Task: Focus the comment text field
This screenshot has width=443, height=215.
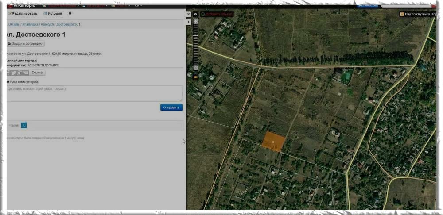Action: [94, 93]
